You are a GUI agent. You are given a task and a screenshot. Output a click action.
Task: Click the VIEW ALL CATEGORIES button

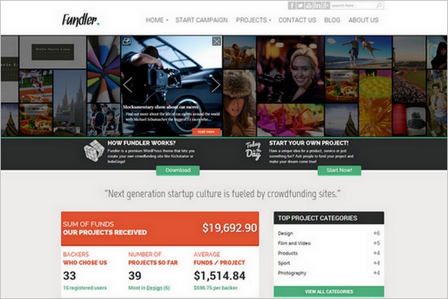[329, 291]
